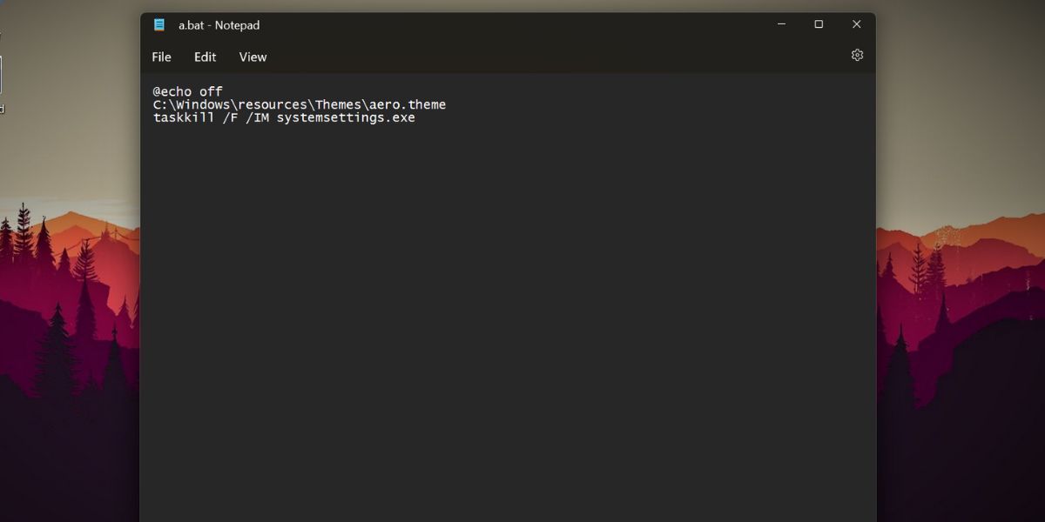Click the blank area of the text editor
1045x522 pixels.
click(505, 331)
